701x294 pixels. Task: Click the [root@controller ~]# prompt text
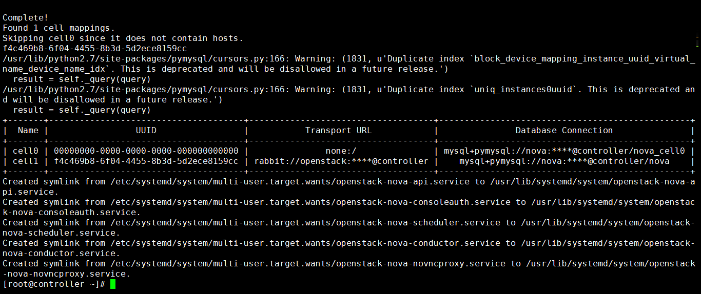[54, 284]
